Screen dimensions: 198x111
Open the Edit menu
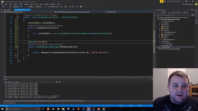[x=6, y=4]
